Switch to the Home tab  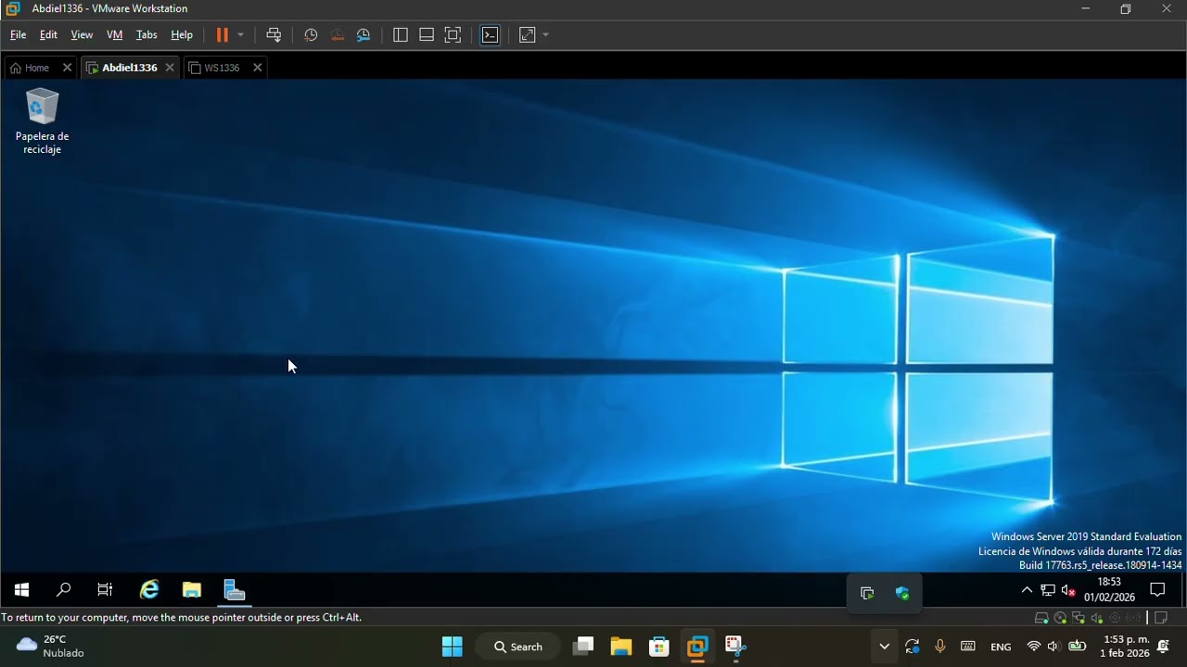pos(30,68)
